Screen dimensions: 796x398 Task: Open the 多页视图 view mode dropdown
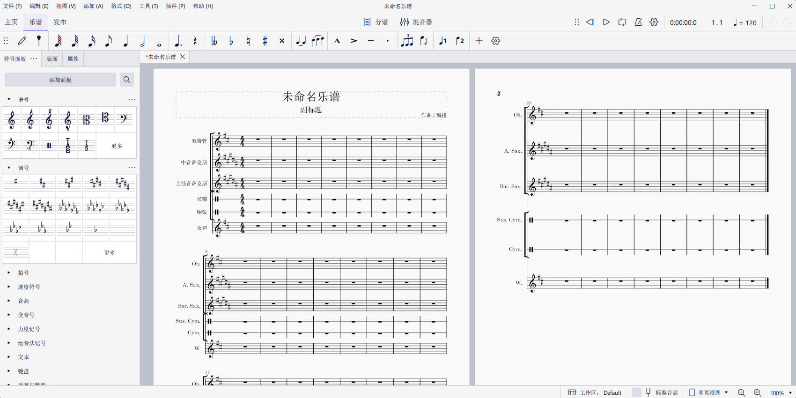pyautogui.click(x=708, y=392)
